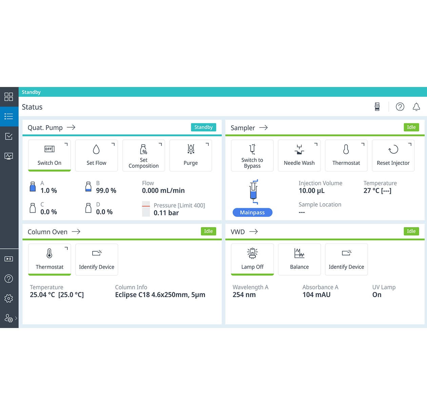Click the Mainpass valve position badge
The height and width of the screenshot is (415, 427).
click(252, 212)
